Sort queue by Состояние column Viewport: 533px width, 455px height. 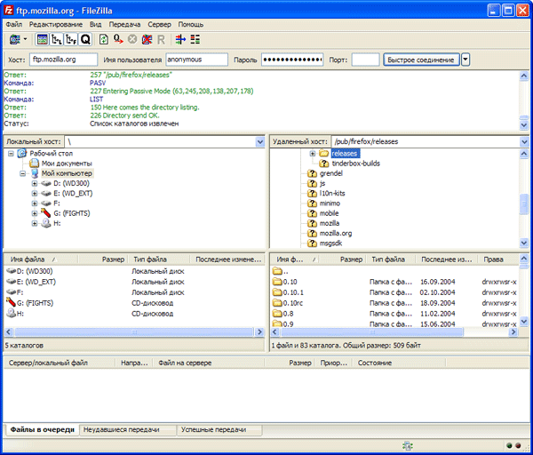coord(398,363)
